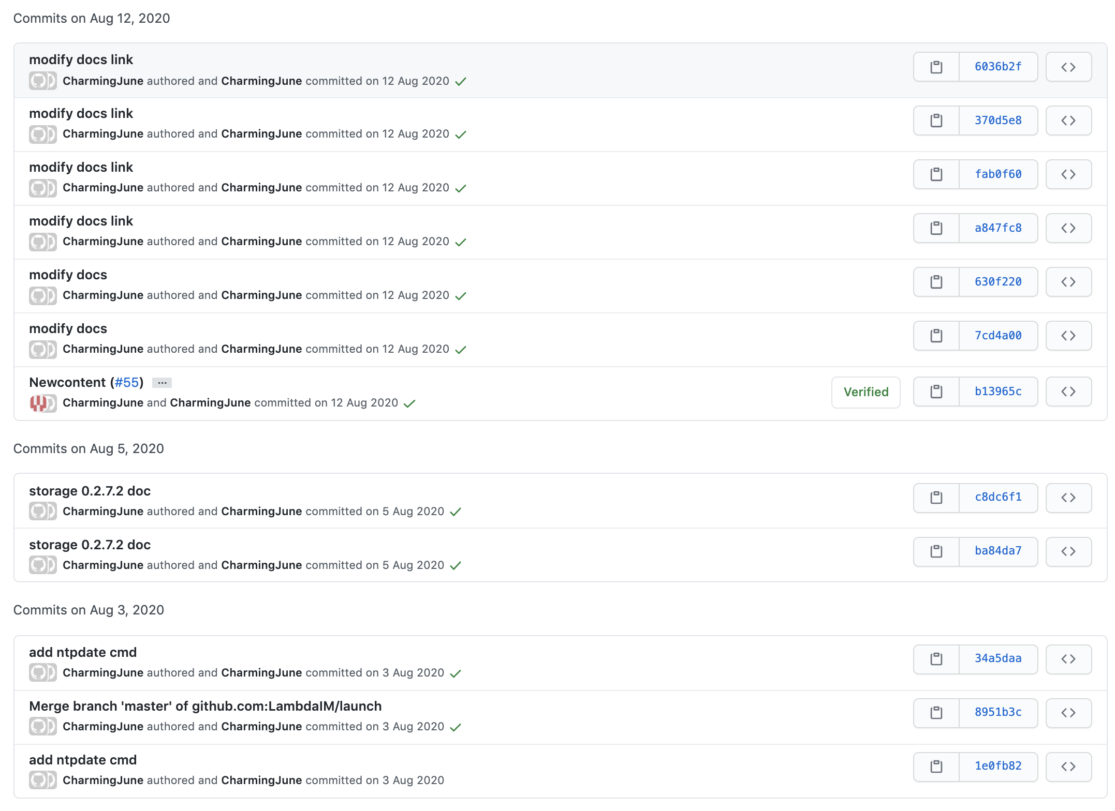Browse repository at commit 1e0fb82
The width and height of the screenshot is (1115, 811).
pyautogui.click(x=1068, y=767)
